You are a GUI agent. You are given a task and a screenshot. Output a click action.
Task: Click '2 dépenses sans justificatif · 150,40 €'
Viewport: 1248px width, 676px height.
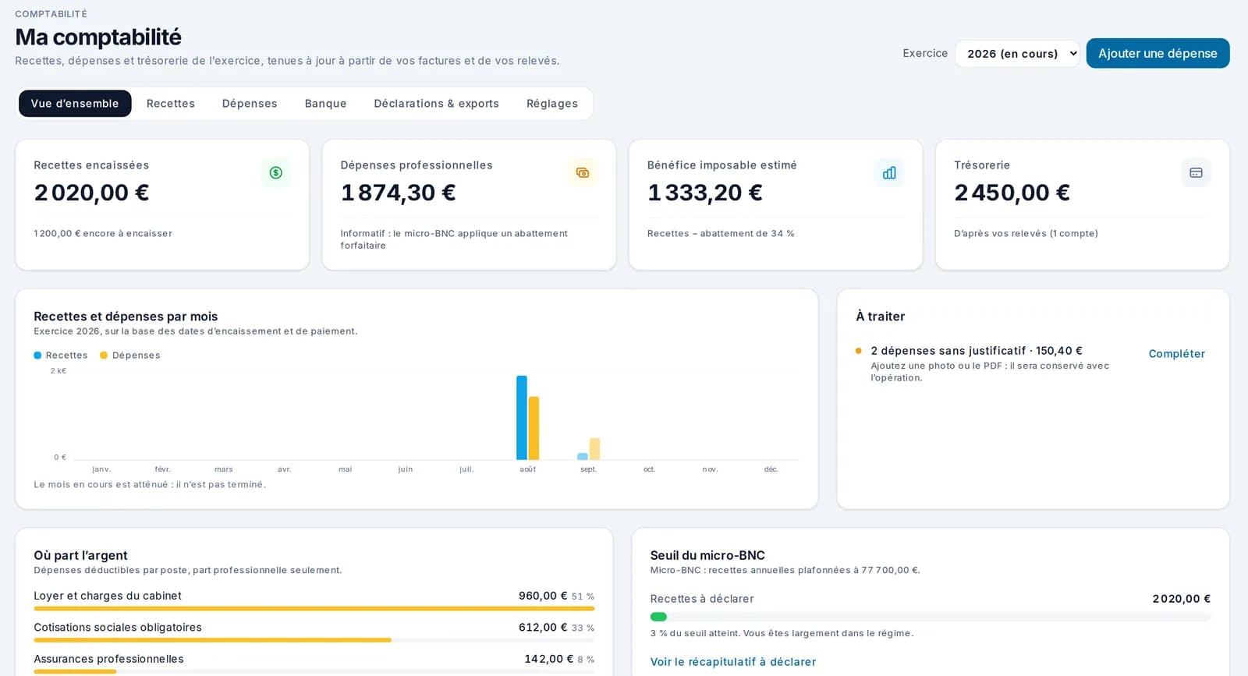click(x=977, y=351)
